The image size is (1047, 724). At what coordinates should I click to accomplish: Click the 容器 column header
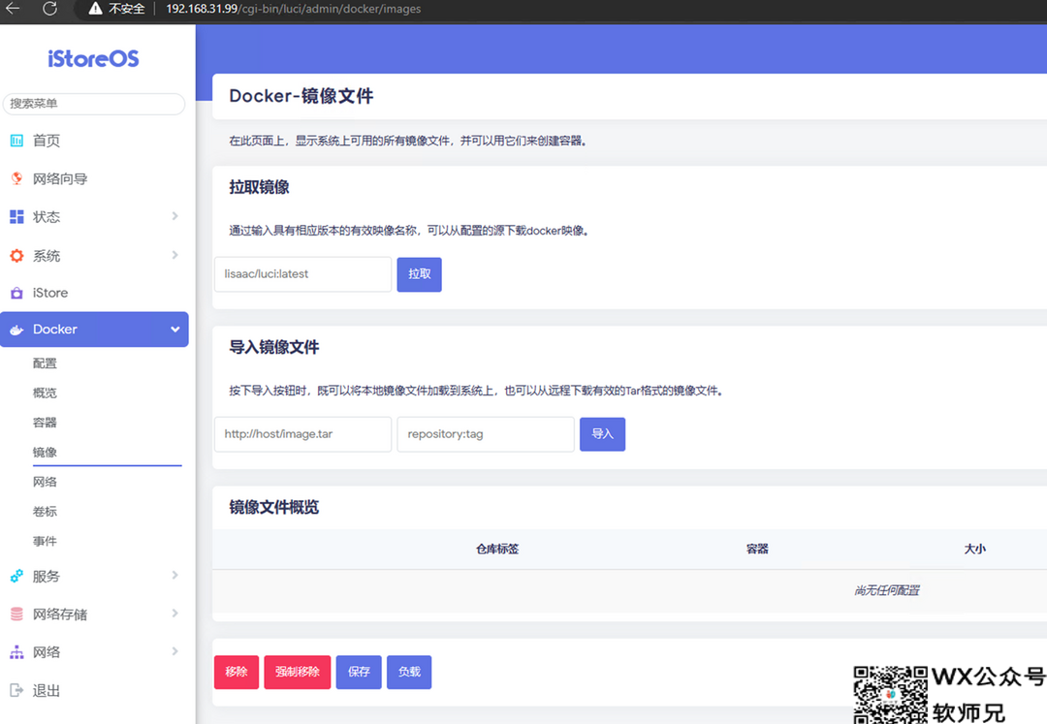tap(757, 550)
